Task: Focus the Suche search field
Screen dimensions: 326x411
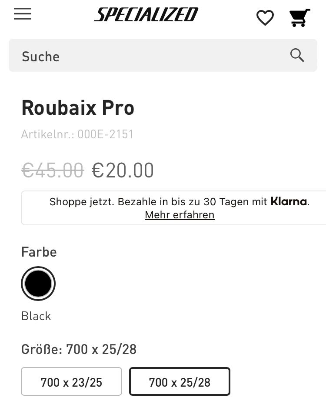Action: (148, 56)
